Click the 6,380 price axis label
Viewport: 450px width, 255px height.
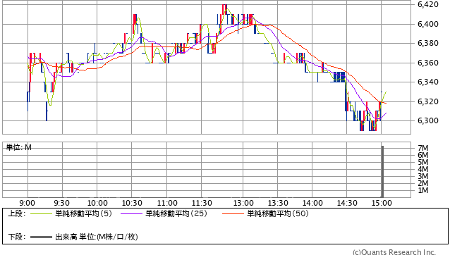click(x=428, y=43)
